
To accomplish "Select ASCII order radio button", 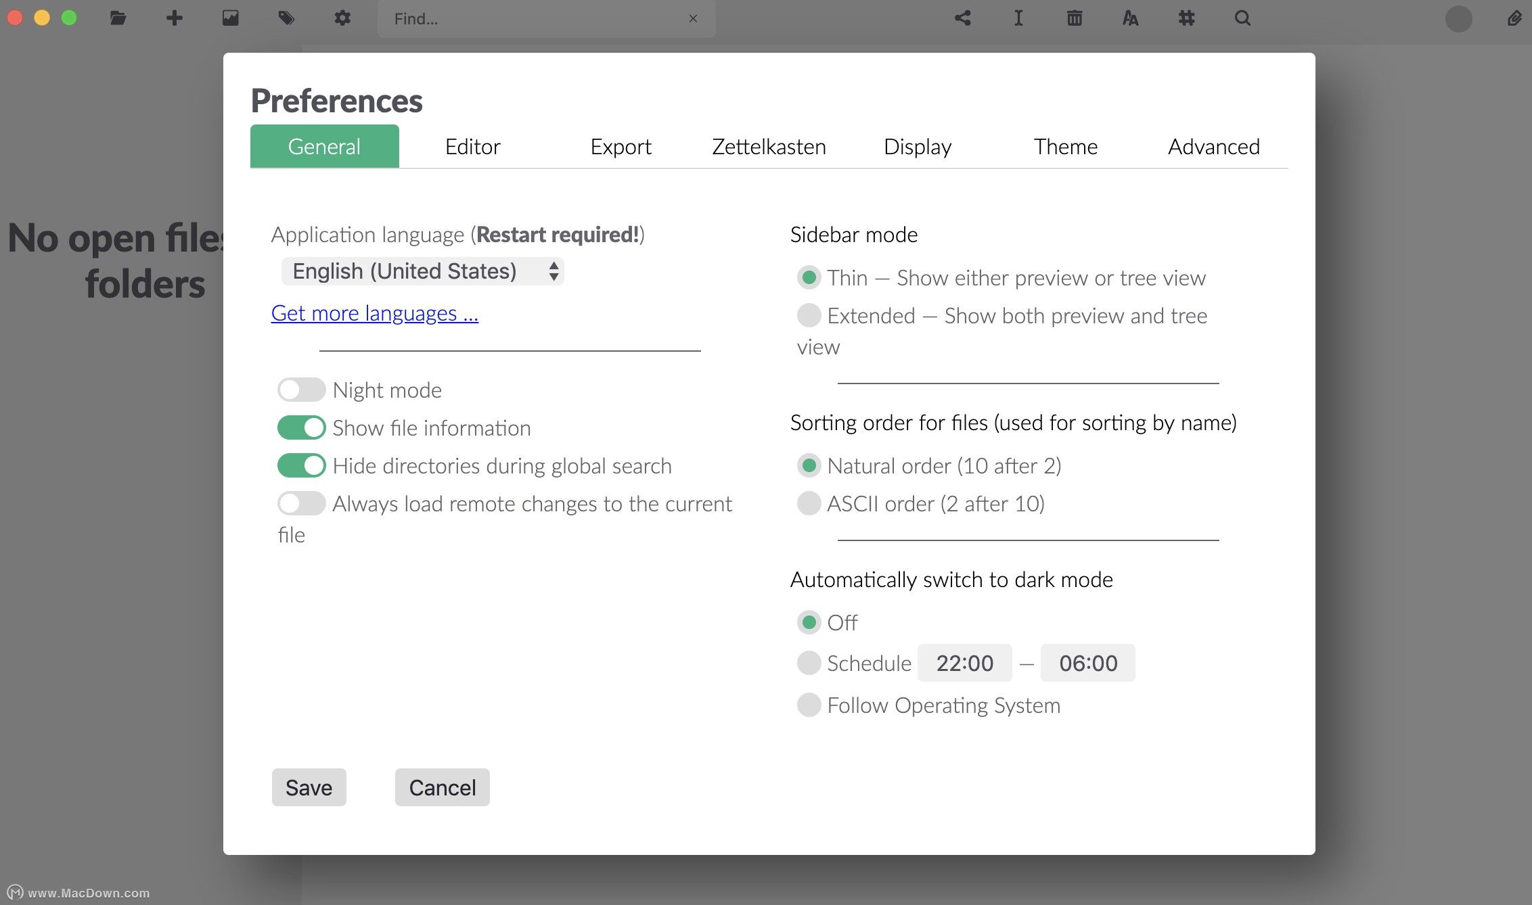I will (808, 503).
